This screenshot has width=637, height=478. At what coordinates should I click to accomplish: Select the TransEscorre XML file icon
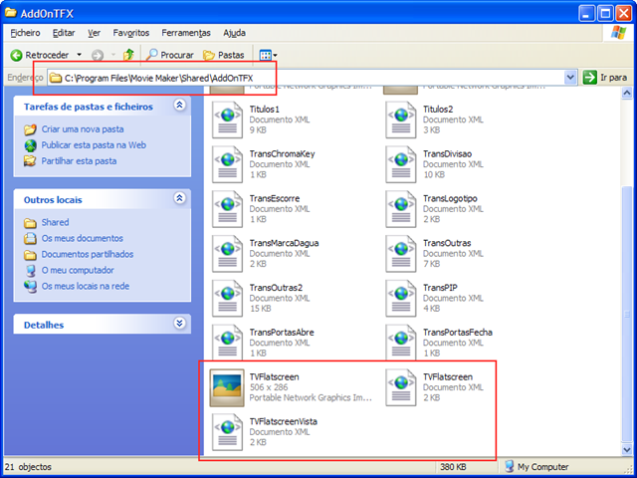228,209
